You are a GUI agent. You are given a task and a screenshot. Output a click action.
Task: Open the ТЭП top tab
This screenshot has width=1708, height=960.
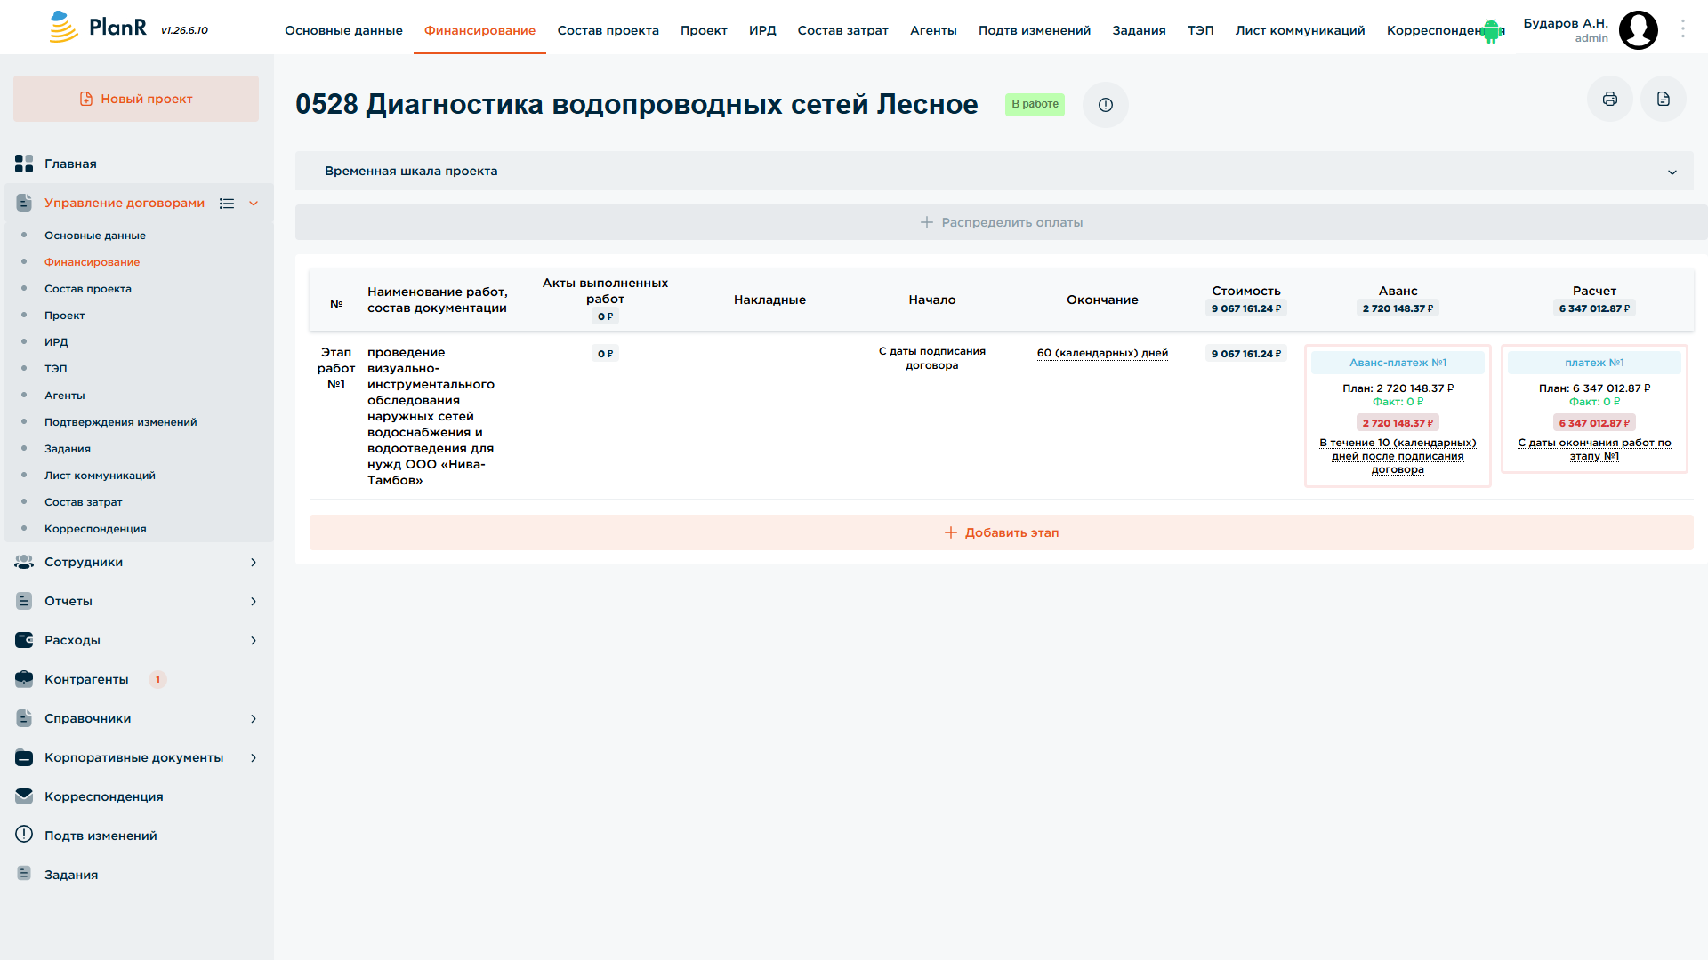(x=1200, y=30)
